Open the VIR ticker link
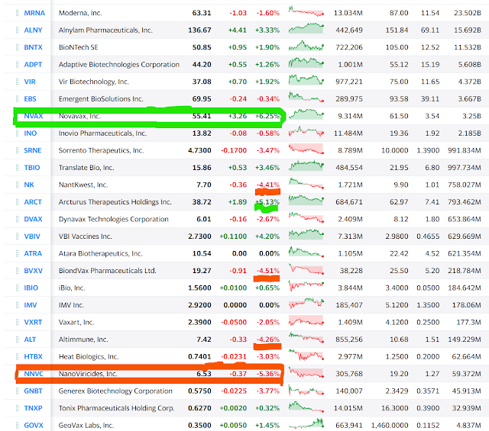The width and height of the screenshot is (489, 431). point(30,82)
